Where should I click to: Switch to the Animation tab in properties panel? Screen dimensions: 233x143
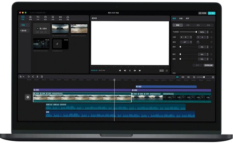[181, 18]
